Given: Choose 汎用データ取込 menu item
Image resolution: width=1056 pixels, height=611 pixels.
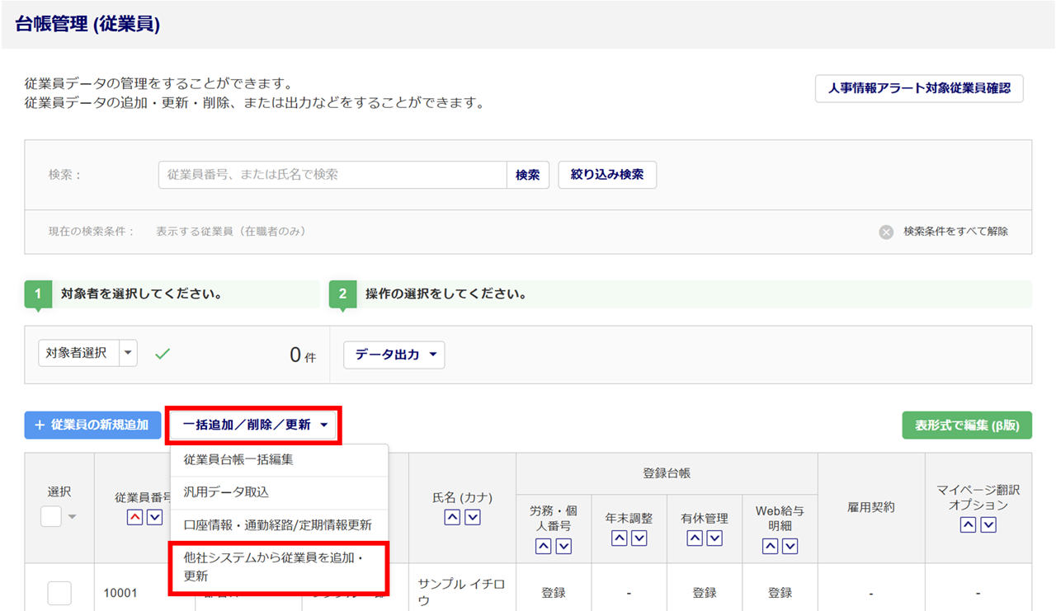Looking at the screenshot, I should point(226,492).
